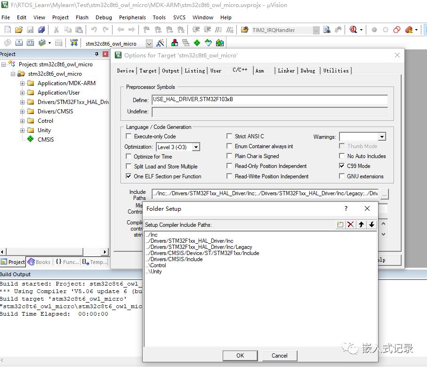Click the Manage Project Items icon

point(175,43)
